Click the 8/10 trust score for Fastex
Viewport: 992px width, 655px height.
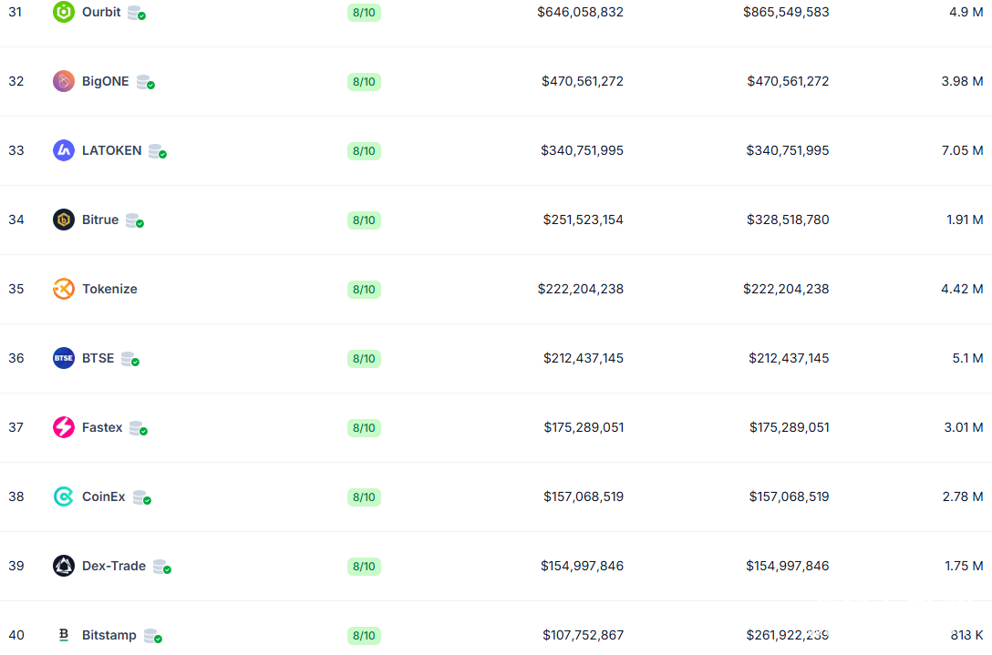(x=364, y=427)
